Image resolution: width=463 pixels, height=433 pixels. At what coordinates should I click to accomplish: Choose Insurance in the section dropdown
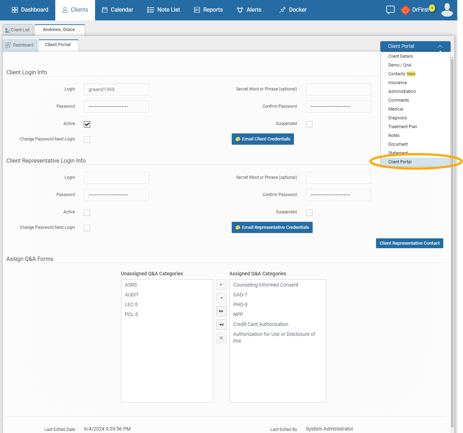(x=397, y=83)
